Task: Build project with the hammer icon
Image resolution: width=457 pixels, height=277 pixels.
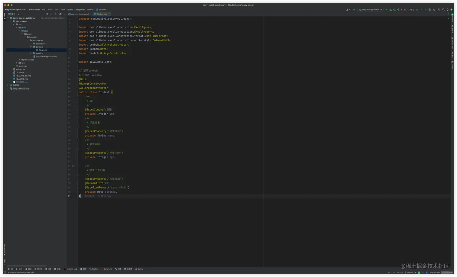Action: [x=354, y=10]
